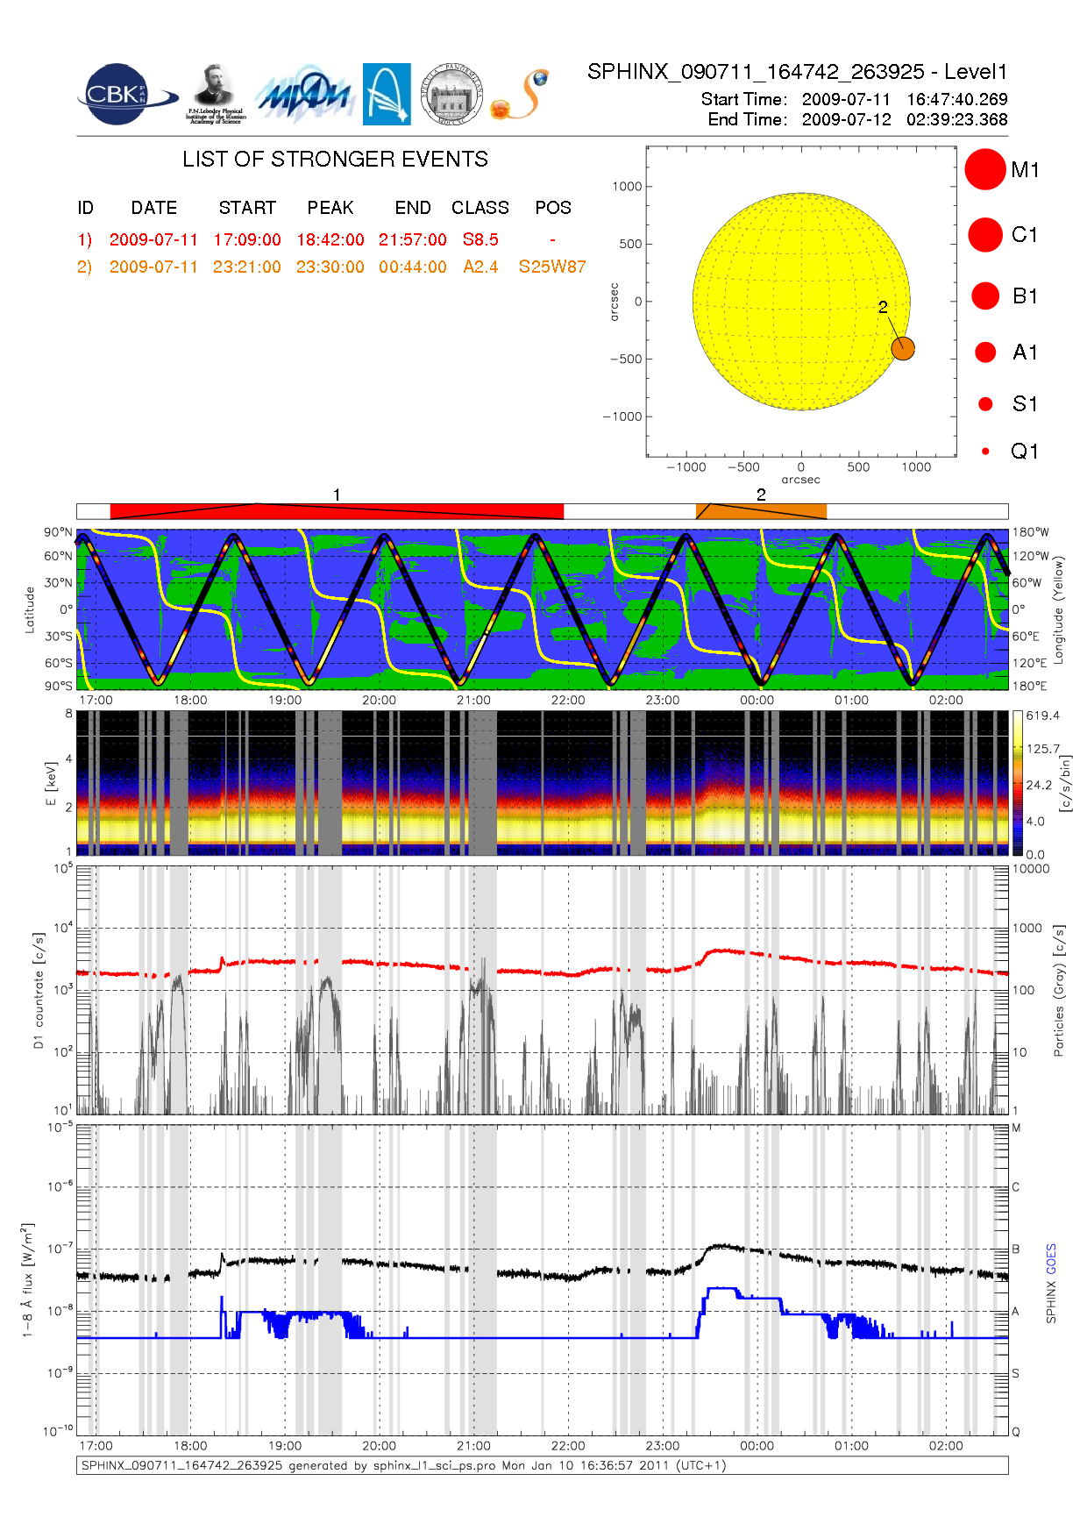Click the S8.5 class value
Screen dimensions: 1087x1538
pyautogui.click(x=480, y=239)
